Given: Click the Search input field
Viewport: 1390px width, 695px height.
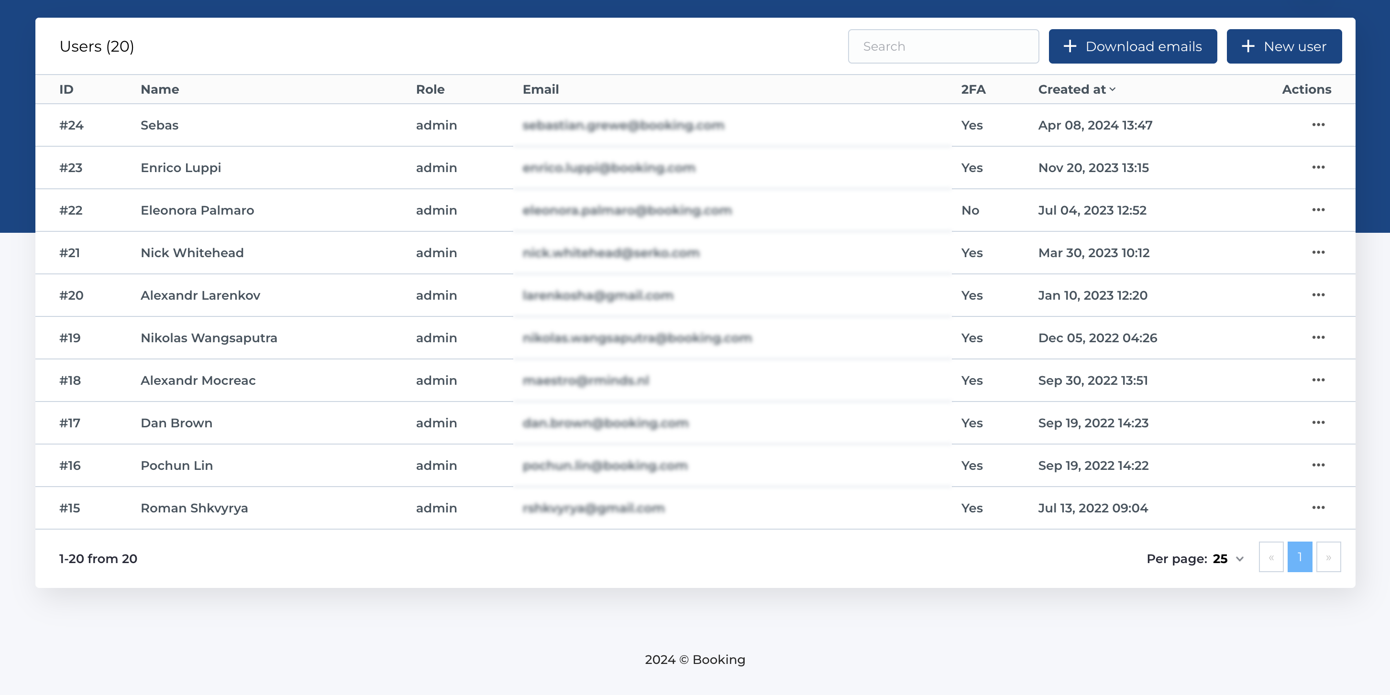Looking at the screenshot, I should point(943,46).
